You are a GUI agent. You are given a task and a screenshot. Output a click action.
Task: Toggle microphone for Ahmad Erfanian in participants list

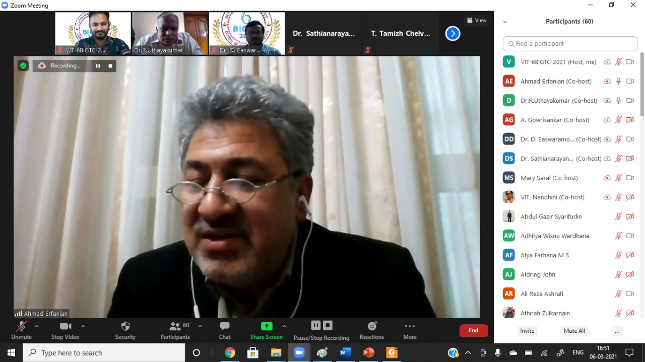(x=618, y=81)
